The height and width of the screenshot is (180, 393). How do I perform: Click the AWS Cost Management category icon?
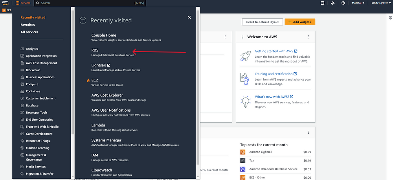tap(22, 63)
